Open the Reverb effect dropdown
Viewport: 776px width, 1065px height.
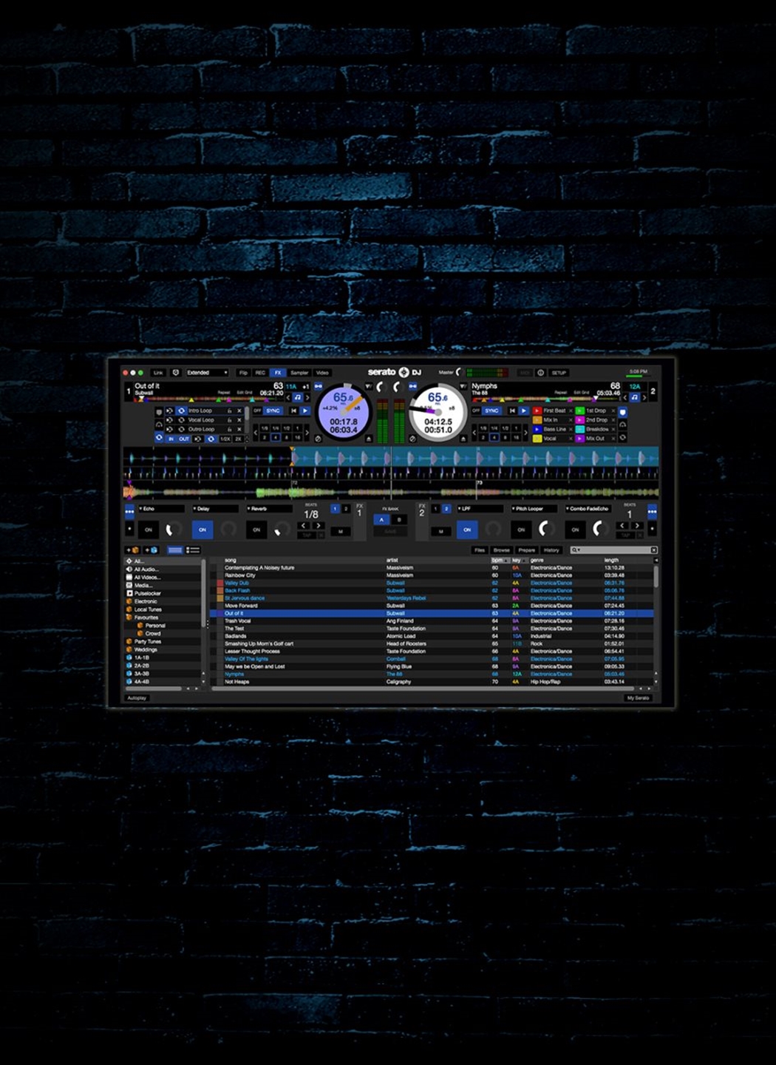pyautogui.click(x=269, y=509)
